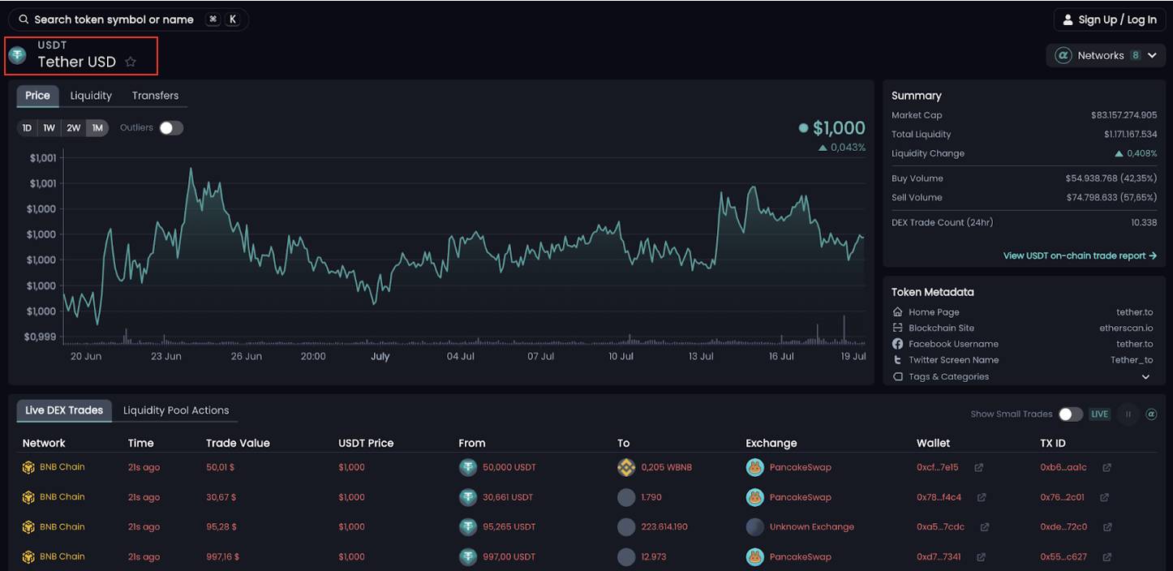
Task: Open TX 0xb6...aa1c external link icon
Action: [x=1106, y=467]
